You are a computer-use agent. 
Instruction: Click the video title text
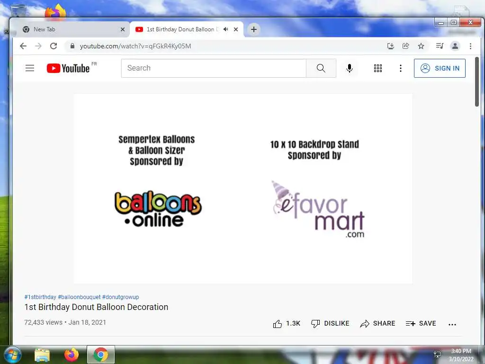[96, 307]
